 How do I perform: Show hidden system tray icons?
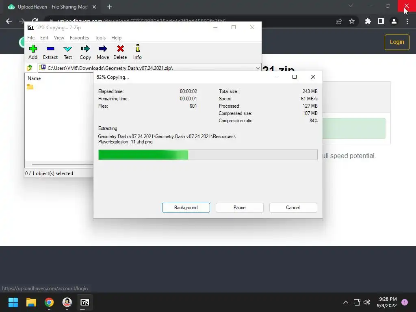346,302
